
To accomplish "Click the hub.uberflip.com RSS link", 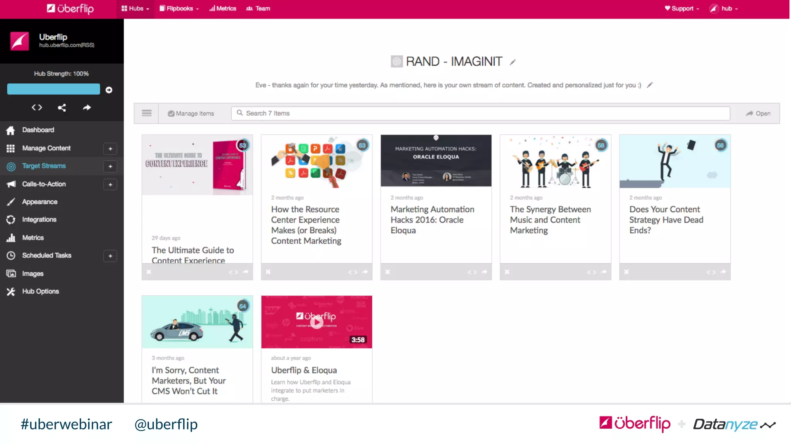I will tap(66, 45).
